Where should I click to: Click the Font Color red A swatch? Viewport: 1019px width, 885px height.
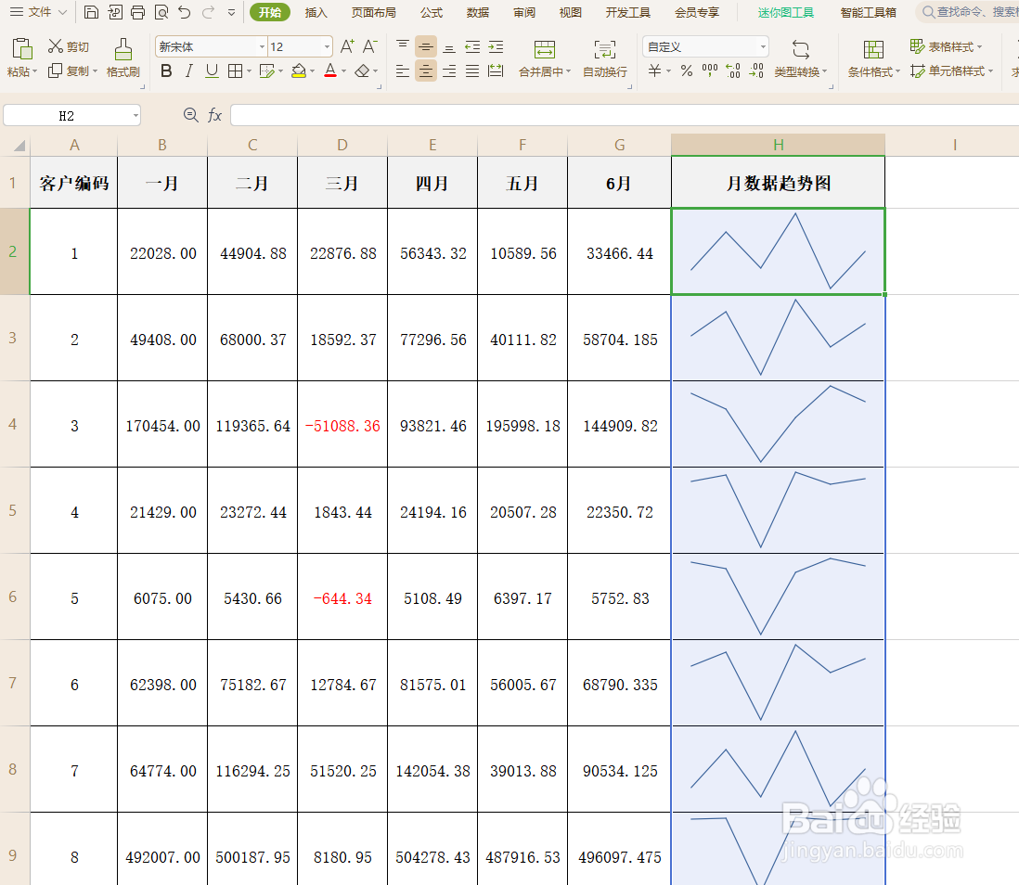[x=330, y=71]
